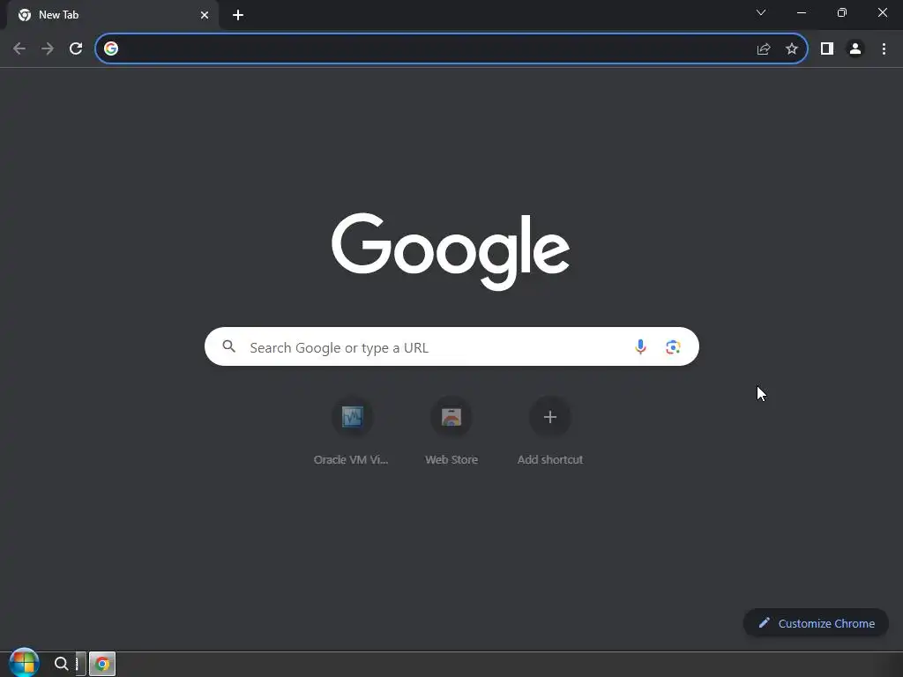Image resolution: width=903 pixels, height=677 pixels.
Task: Search by image with Google Lens icon
Action: coord(673,346)
